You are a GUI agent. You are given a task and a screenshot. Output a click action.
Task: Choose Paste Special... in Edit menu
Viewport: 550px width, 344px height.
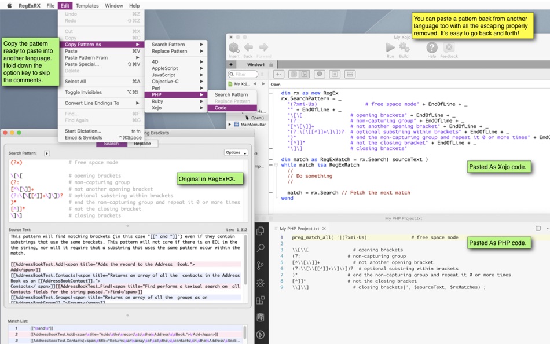tap(101, 64)
